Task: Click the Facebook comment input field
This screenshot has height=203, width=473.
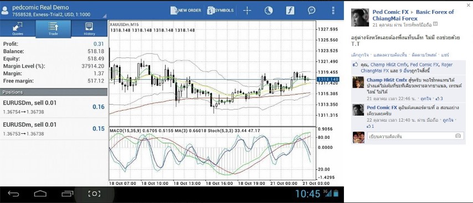Action: [412, 136]
